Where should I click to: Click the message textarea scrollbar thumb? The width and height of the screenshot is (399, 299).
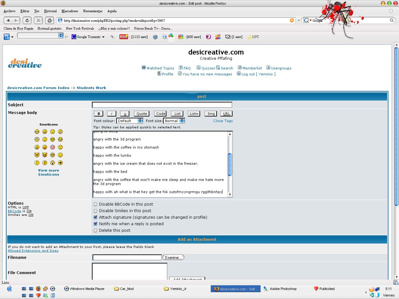230,164
